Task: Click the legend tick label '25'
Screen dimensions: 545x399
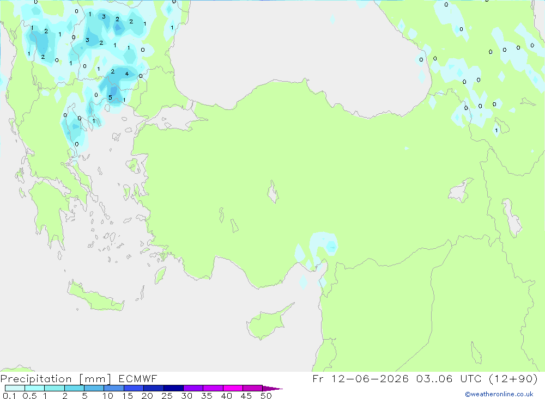Action: (x=167, y=396)
